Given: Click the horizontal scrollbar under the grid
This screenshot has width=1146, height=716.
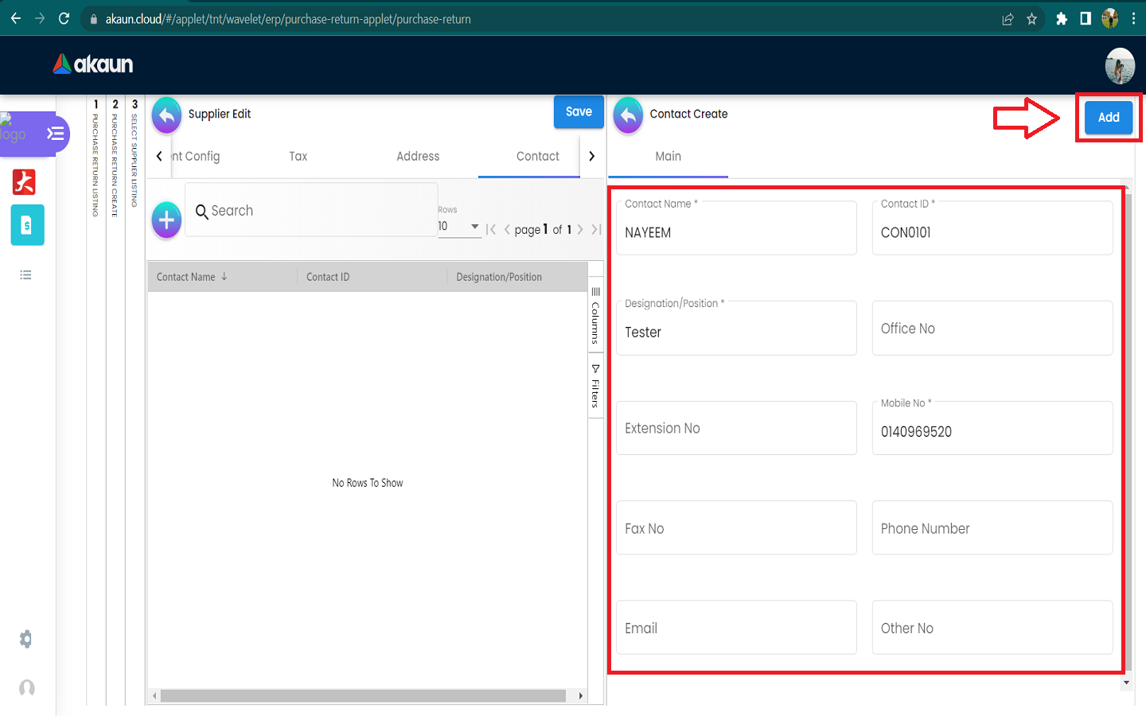Looking at the screenshot, I should [x=363, y=696].
